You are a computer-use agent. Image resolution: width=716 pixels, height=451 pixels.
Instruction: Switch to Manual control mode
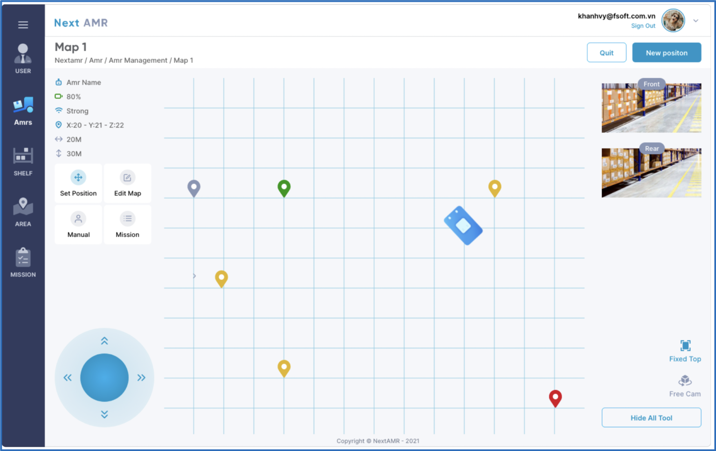(x=78, y=225)
